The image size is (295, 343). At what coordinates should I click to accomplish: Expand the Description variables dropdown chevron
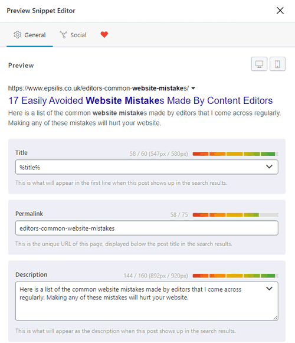pos(269,289)
